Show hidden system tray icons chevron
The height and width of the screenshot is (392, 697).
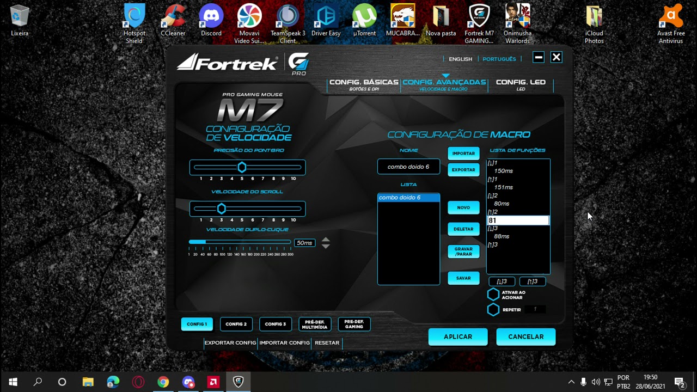(x=571, y=382)
